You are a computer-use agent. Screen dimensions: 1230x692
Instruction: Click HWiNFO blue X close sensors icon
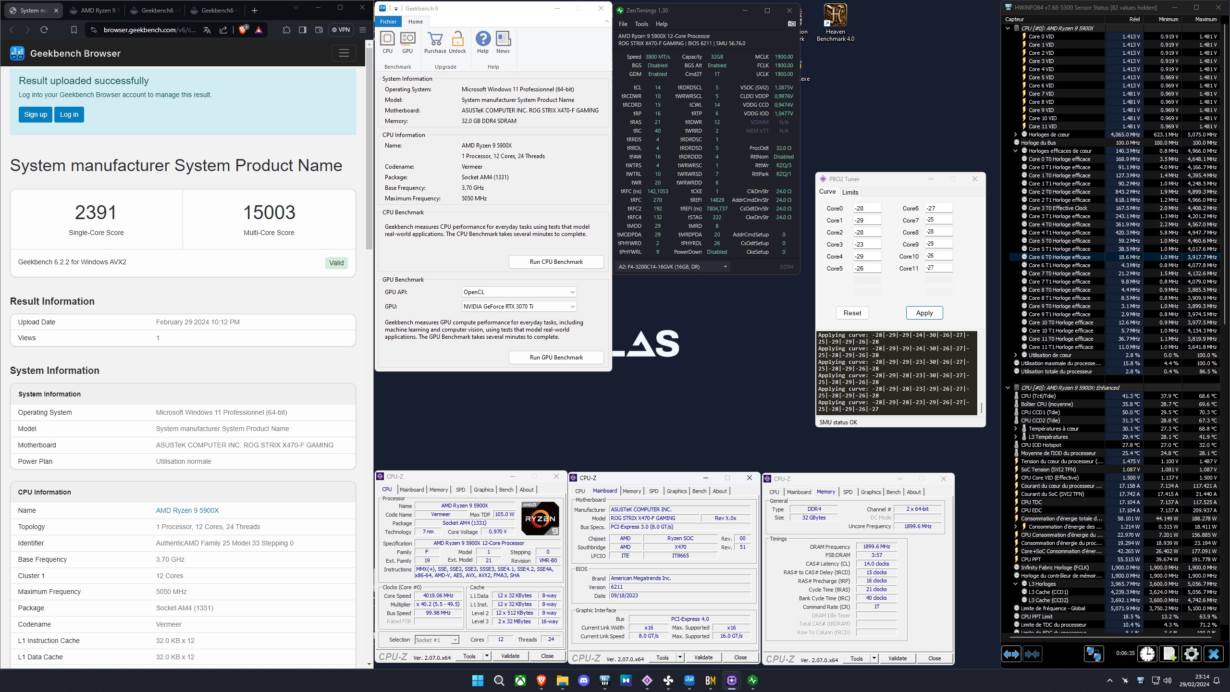1214,654
